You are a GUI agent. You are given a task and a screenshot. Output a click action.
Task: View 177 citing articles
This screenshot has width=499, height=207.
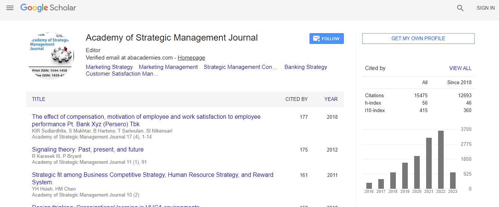point(304,117)
